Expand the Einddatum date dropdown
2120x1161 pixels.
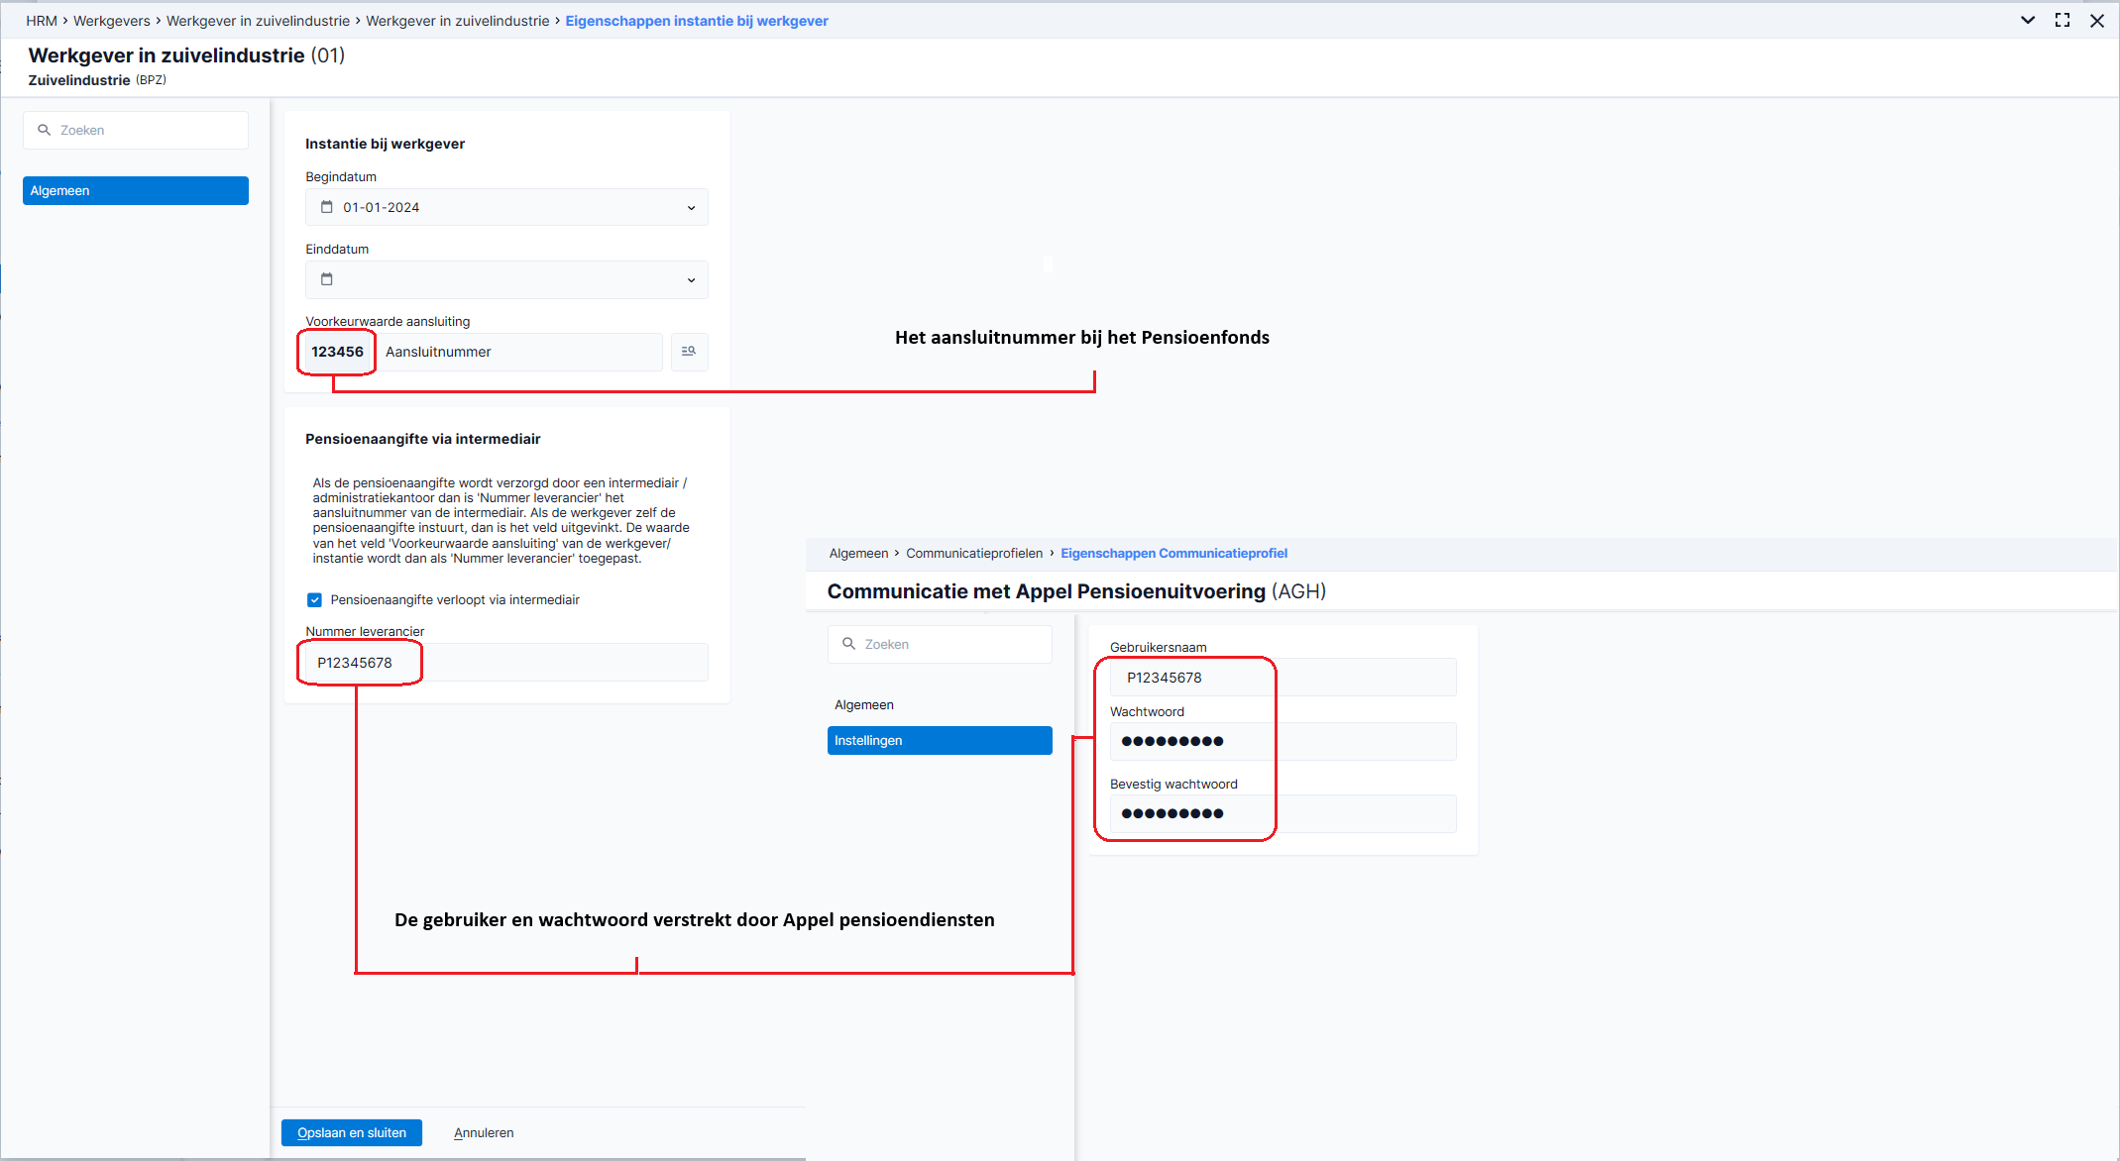(x=691, y=279)
